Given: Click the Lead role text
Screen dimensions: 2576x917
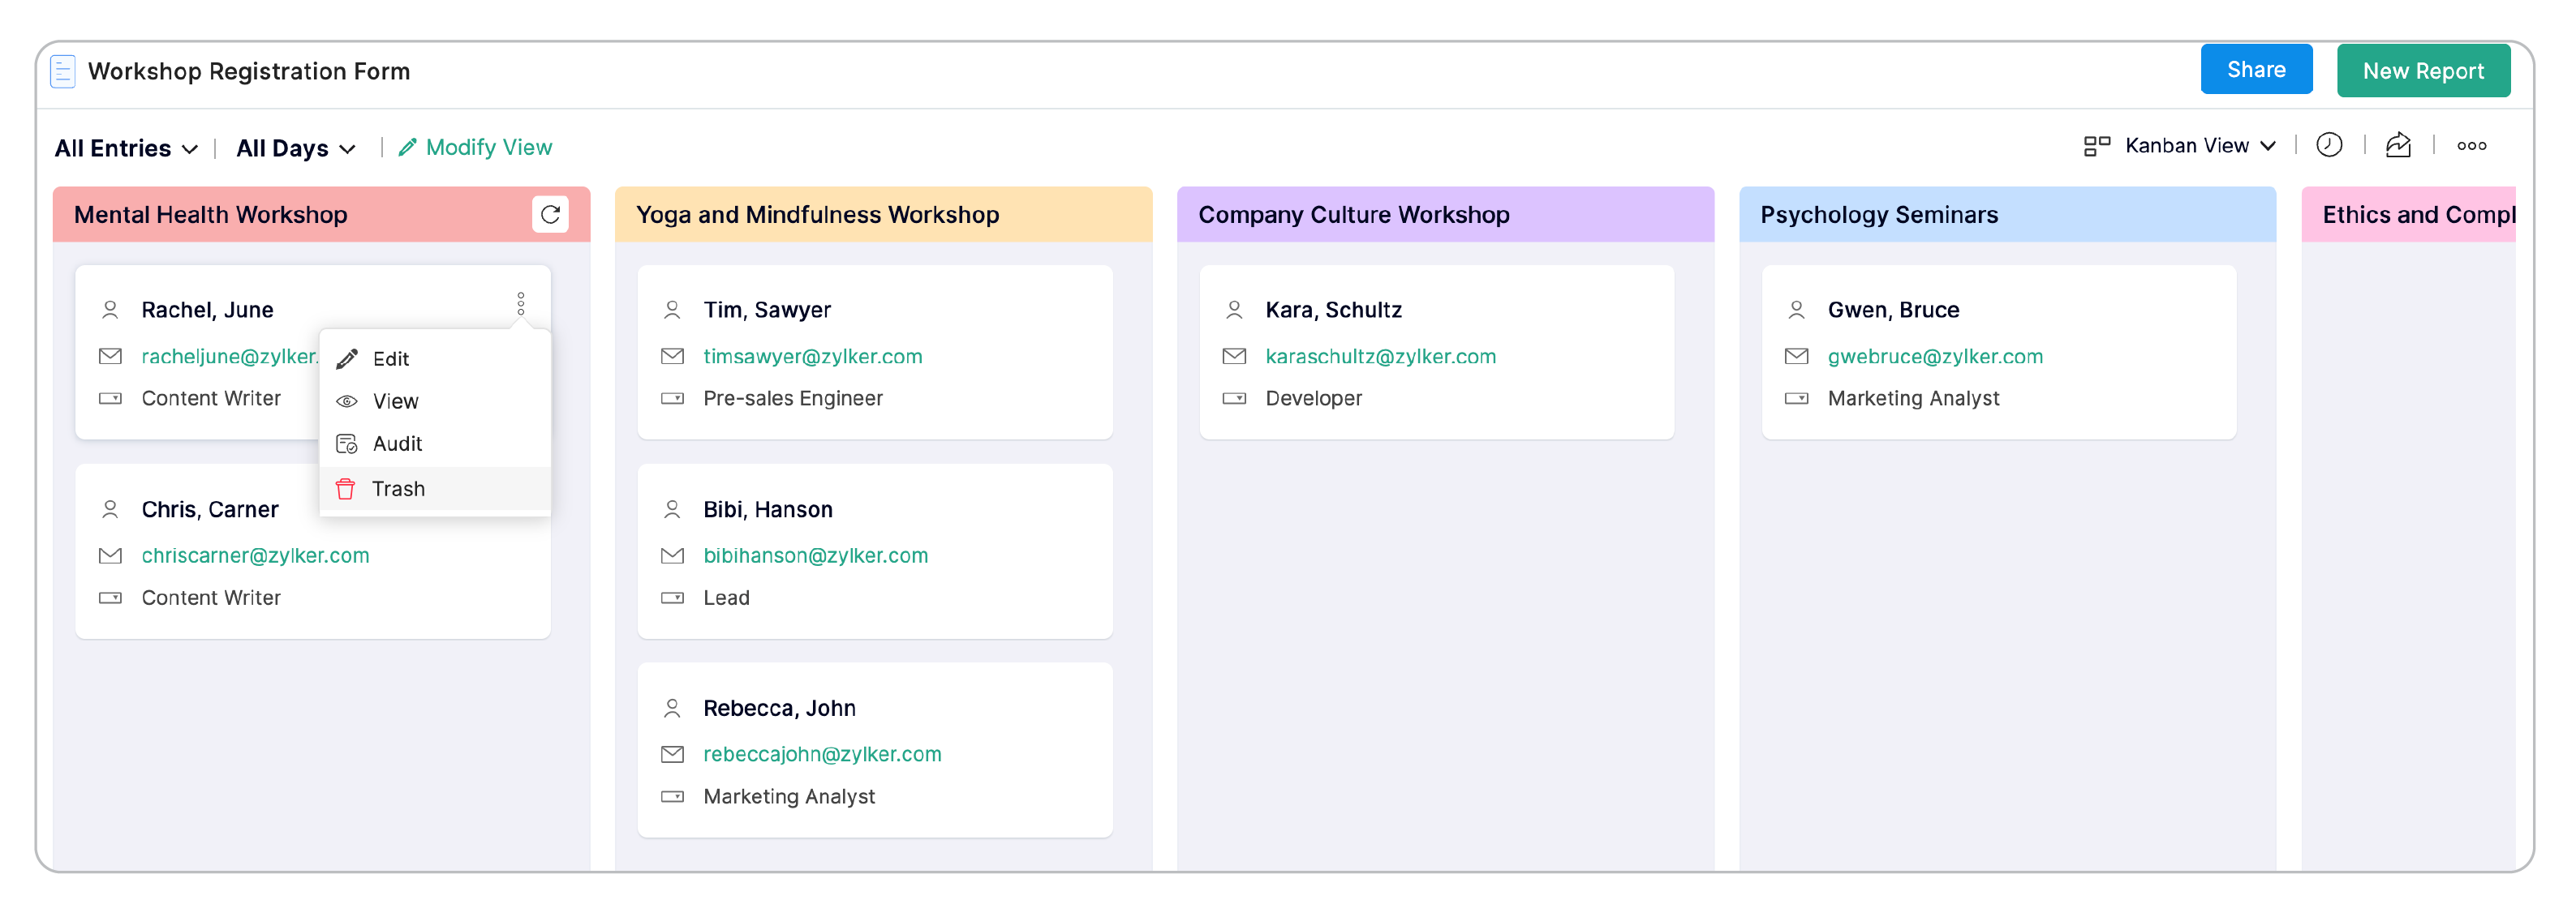Looking at the screenshot, I should point(726,598).
